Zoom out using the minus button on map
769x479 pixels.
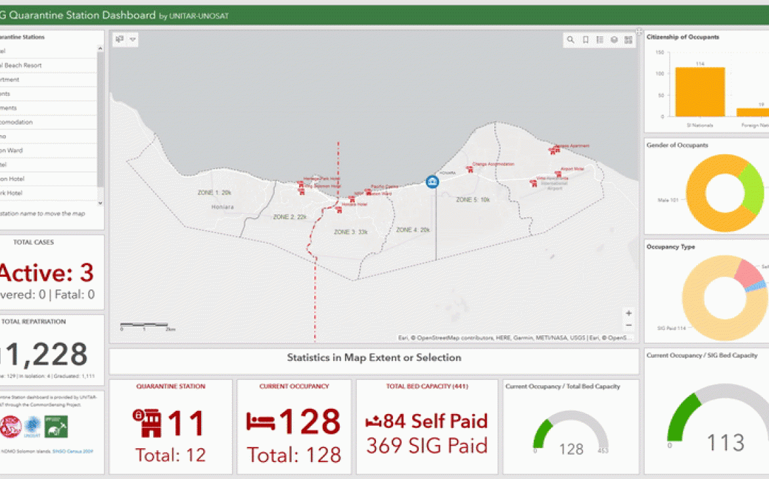point(628,325)
